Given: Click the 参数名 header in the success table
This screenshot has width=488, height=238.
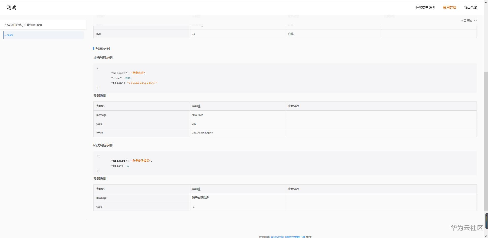Looking at the screenshot, I should [141, 106].
